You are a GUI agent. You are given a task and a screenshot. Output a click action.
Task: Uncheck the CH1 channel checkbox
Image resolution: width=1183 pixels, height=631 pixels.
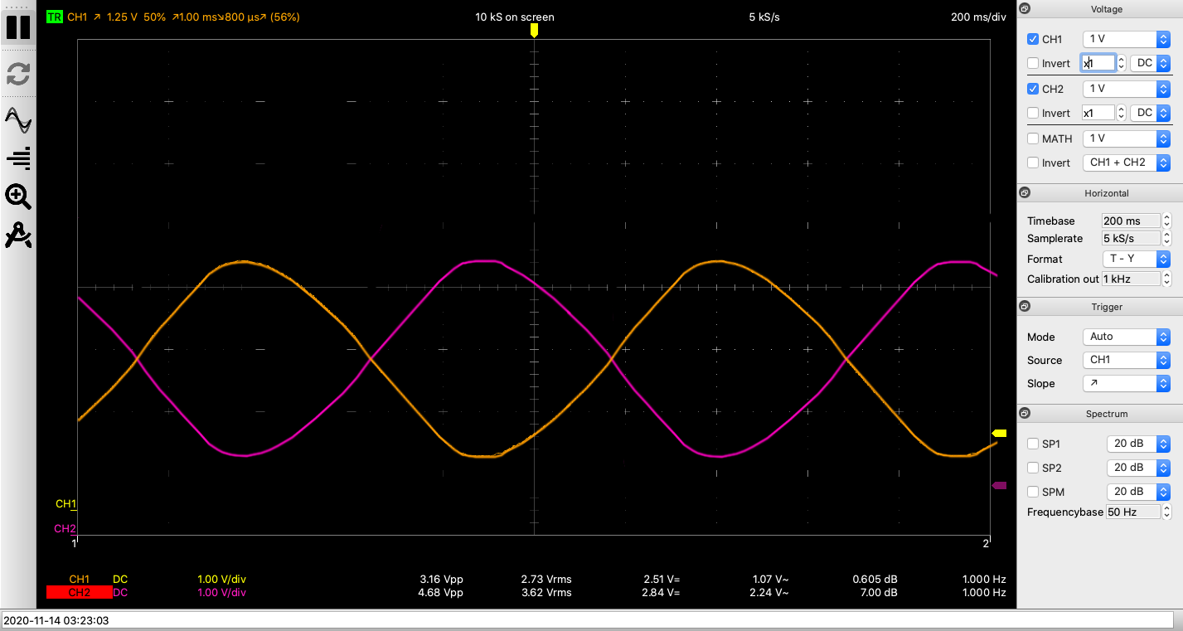[1033, 39]
